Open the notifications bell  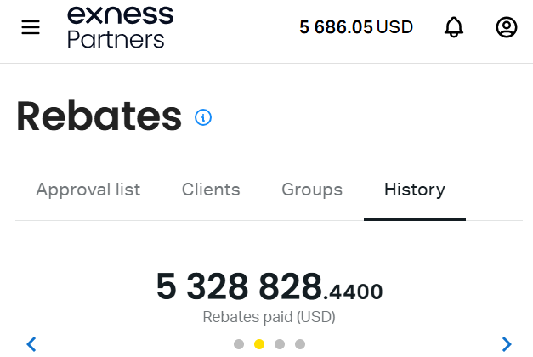tap(454, 27)
